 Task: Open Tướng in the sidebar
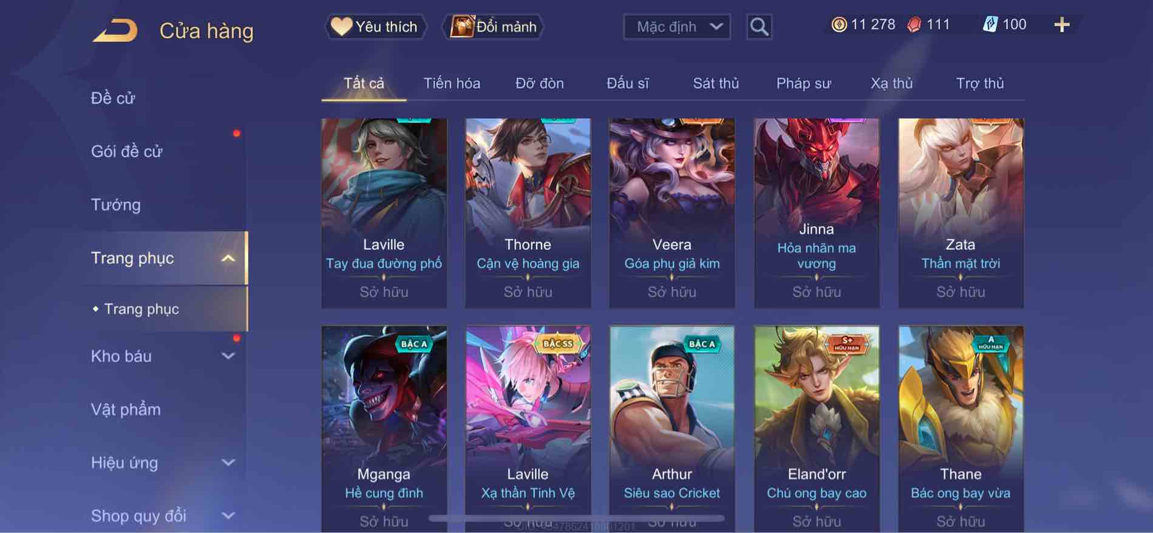(x=116, y=205)
